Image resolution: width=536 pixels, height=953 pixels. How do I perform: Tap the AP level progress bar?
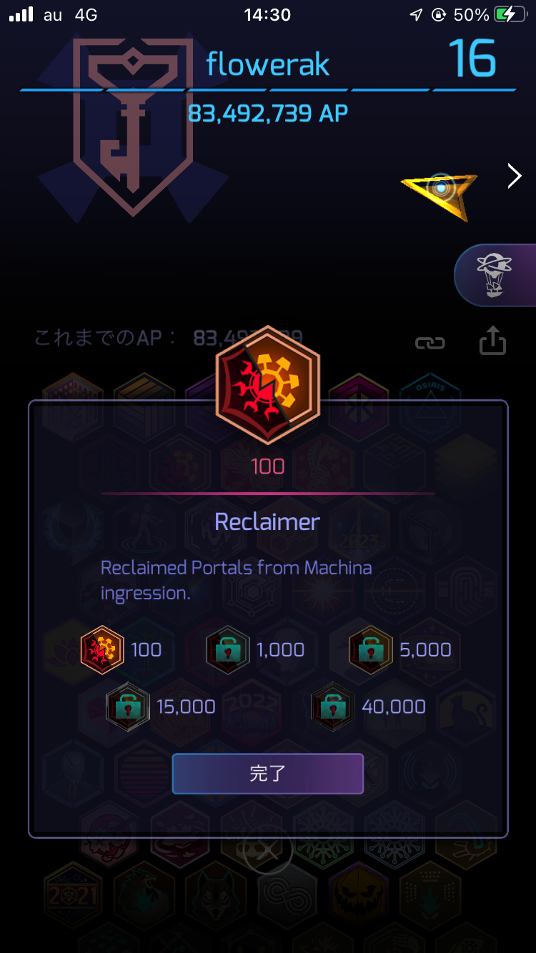pos(268,89)
